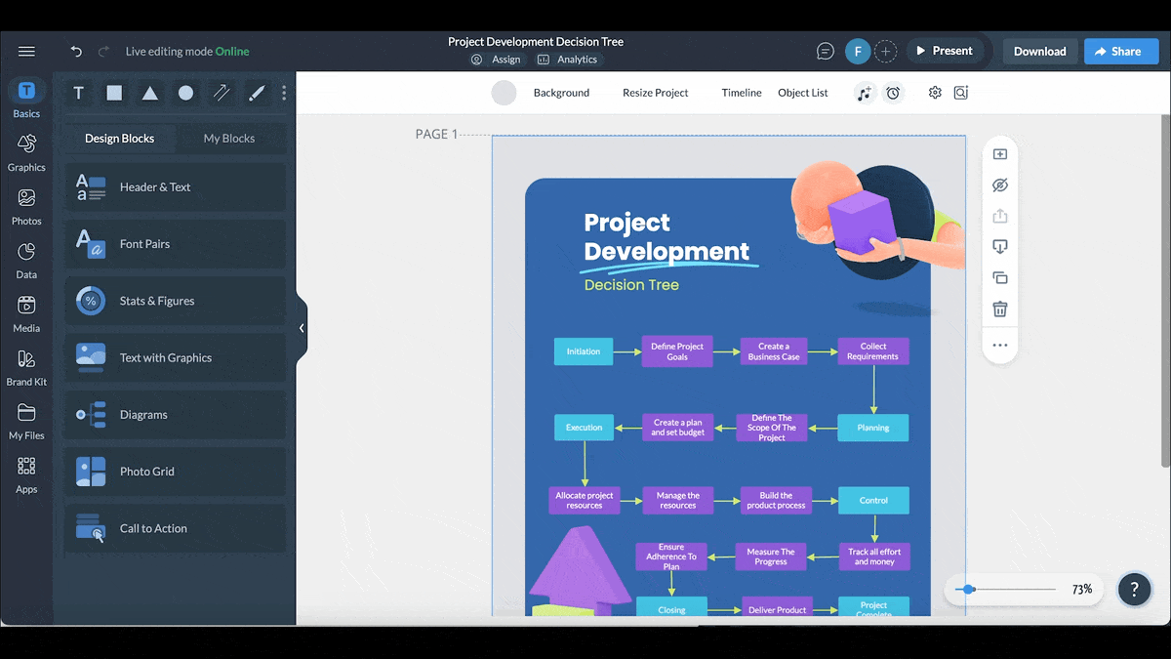Open the Brand Kit panel

coord(26,367)
